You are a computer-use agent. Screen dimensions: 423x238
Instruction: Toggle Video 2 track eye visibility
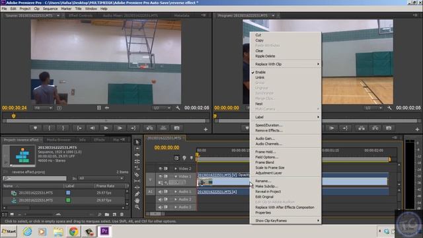[x=160, y=169]
